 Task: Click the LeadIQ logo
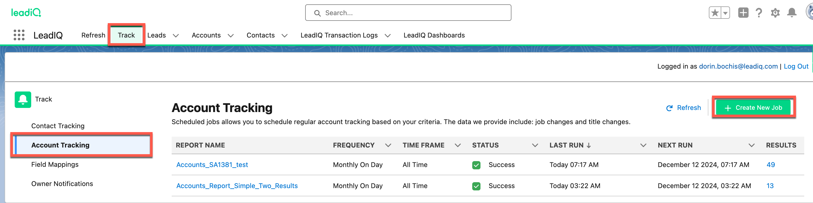pos(26,13)
